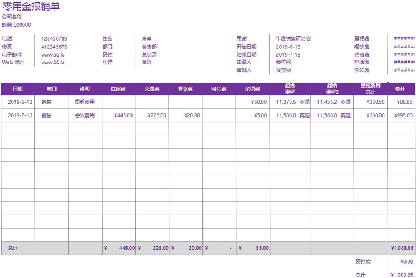Select the 里程费 summary label

(362, 38)
